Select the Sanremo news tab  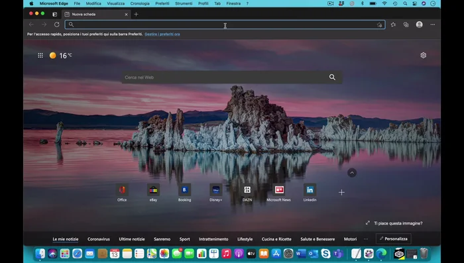(x=162, y=239)
